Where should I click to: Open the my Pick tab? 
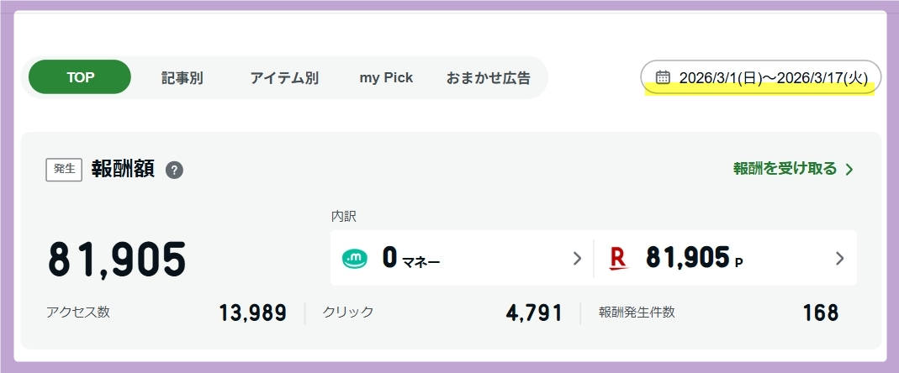(386, 78)
